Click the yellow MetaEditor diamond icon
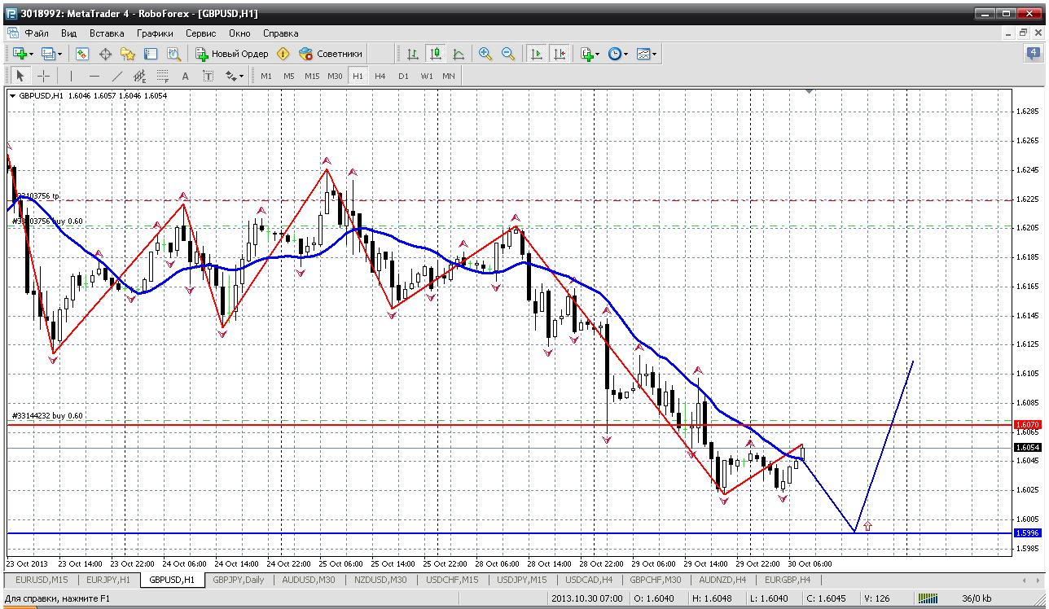This screenshot has height=609, width=1049. (283, 54)
